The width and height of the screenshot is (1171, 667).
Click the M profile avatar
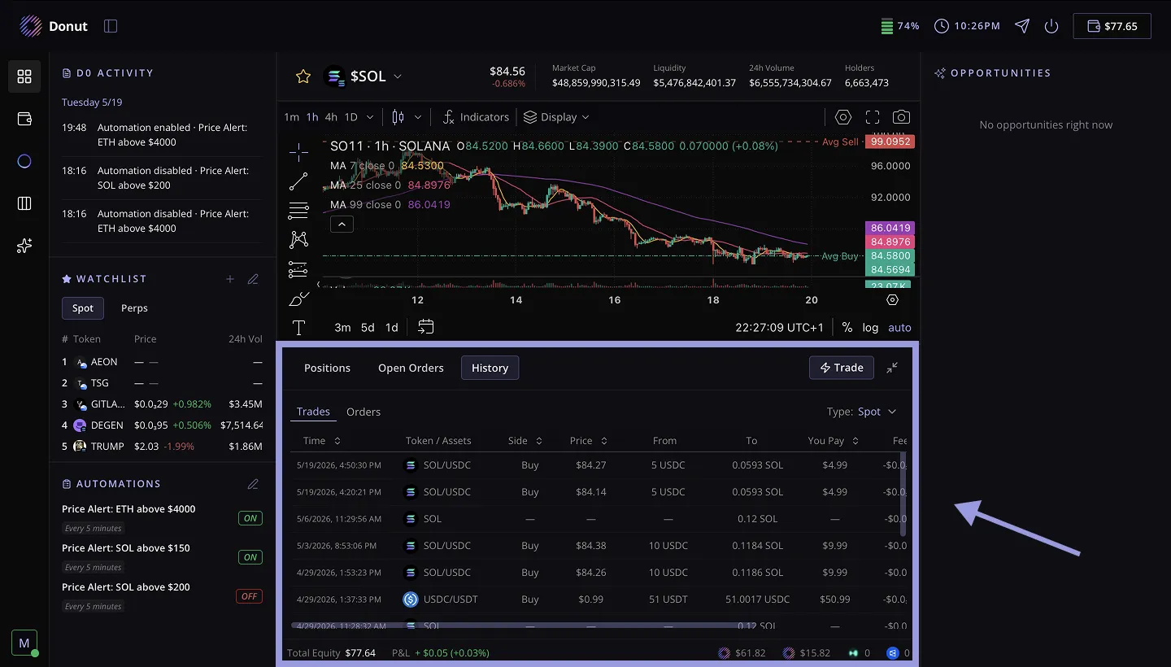[24, 643]
